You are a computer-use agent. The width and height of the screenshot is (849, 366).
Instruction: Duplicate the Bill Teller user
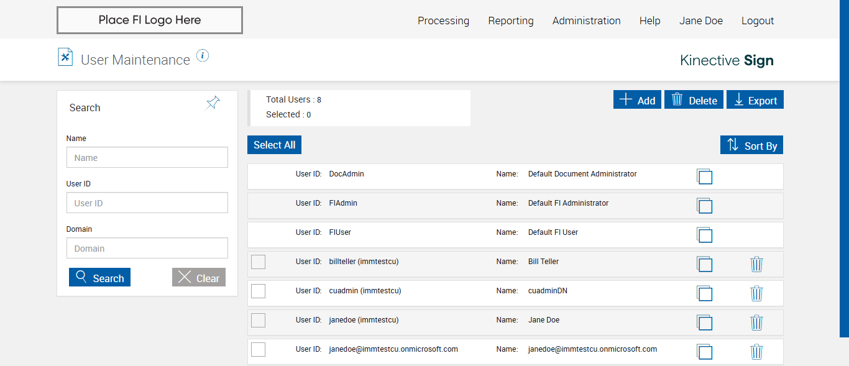point(704,264)
